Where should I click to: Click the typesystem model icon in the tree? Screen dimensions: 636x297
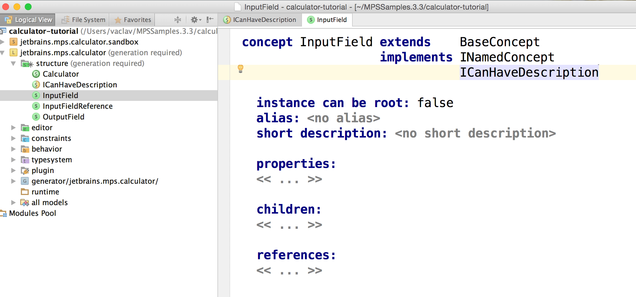[25, 159]
